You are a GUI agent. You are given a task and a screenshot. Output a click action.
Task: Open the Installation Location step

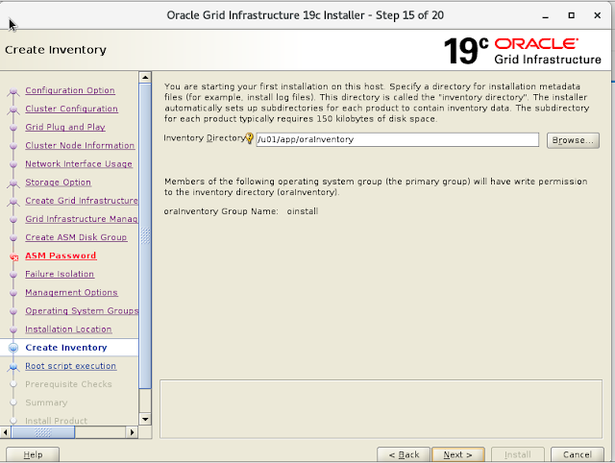(68, 329)
